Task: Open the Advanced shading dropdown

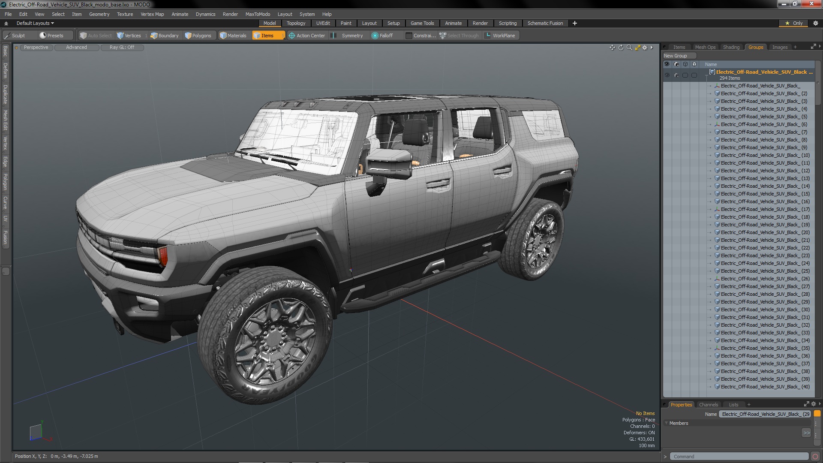Action: [76, 48]
